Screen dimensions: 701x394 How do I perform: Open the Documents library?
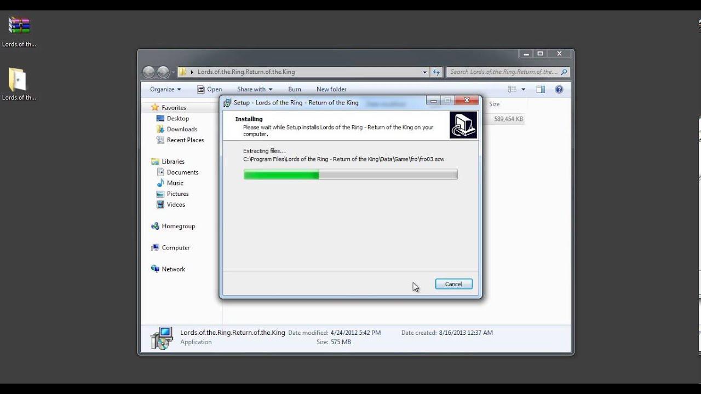pos(182,172)
